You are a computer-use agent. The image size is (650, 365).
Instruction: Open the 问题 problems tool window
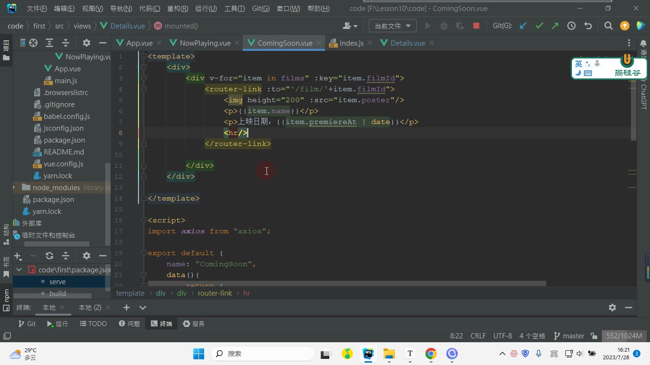[129, 324]
